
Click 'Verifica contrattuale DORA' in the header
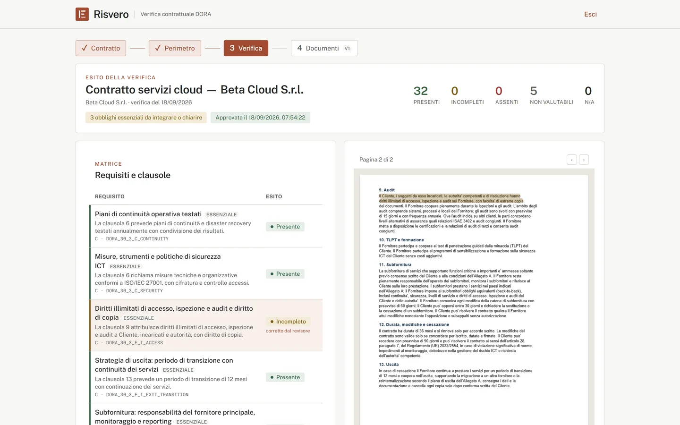176,14
